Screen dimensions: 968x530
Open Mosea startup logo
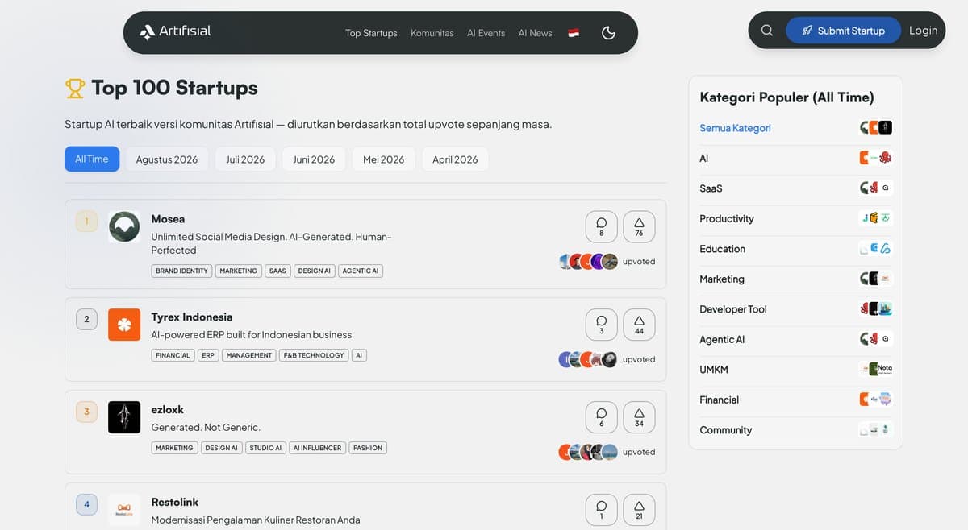(x=124, y=227)
